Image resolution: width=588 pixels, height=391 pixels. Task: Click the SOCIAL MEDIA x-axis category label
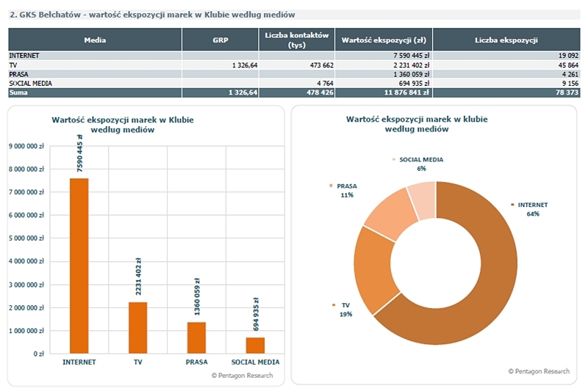click(255, 362)
